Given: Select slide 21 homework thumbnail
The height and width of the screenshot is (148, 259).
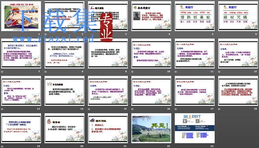Looking at the screenshot, I should coord(108,128).
